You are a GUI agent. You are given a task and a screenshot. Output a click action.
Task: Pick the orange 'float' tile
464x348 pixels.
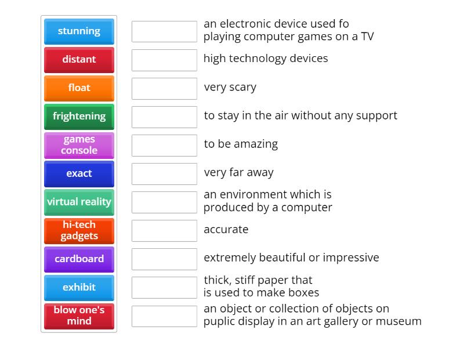79,88
